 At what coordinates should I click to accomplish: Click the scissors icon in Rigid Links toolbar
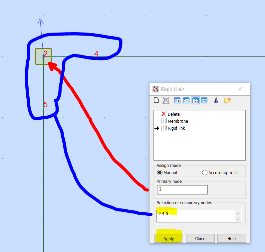pos(216,100)
